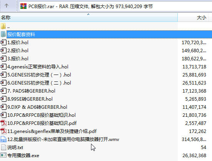
Task: Click the file icon of 2.报价.hol
Action: click(3, 50)
